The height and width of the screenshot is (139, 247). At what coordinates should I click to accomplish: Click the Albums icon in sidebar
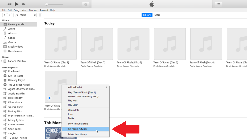5,33
